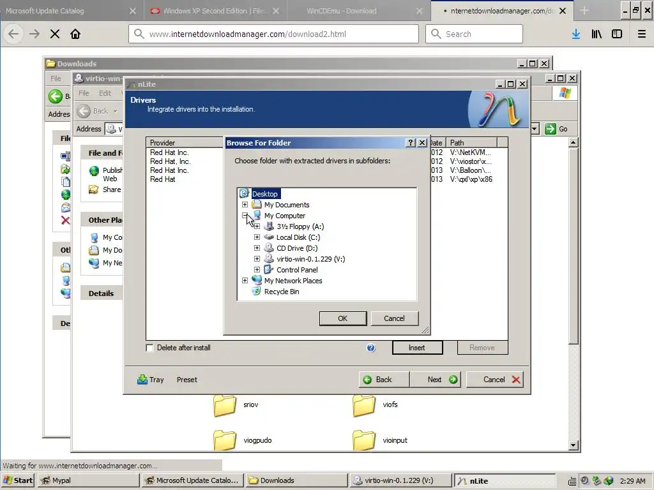Open File menu in Downloads window
Screen dimensions: 654x490
tap(56, 78)
